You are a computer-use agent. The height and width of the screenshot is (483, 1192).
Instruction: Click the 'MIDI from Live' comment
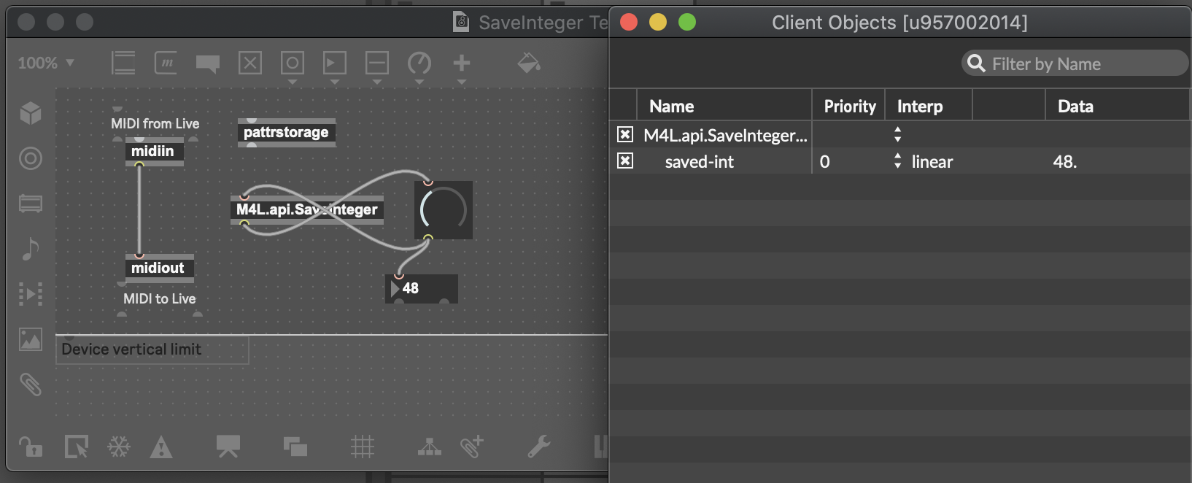point(155,123)
